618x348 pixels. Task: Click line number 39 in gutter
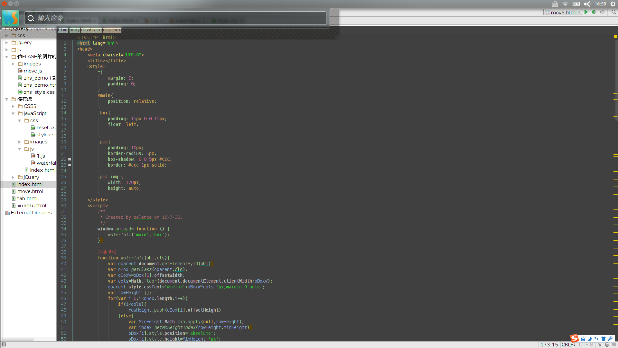click(63, 258)
